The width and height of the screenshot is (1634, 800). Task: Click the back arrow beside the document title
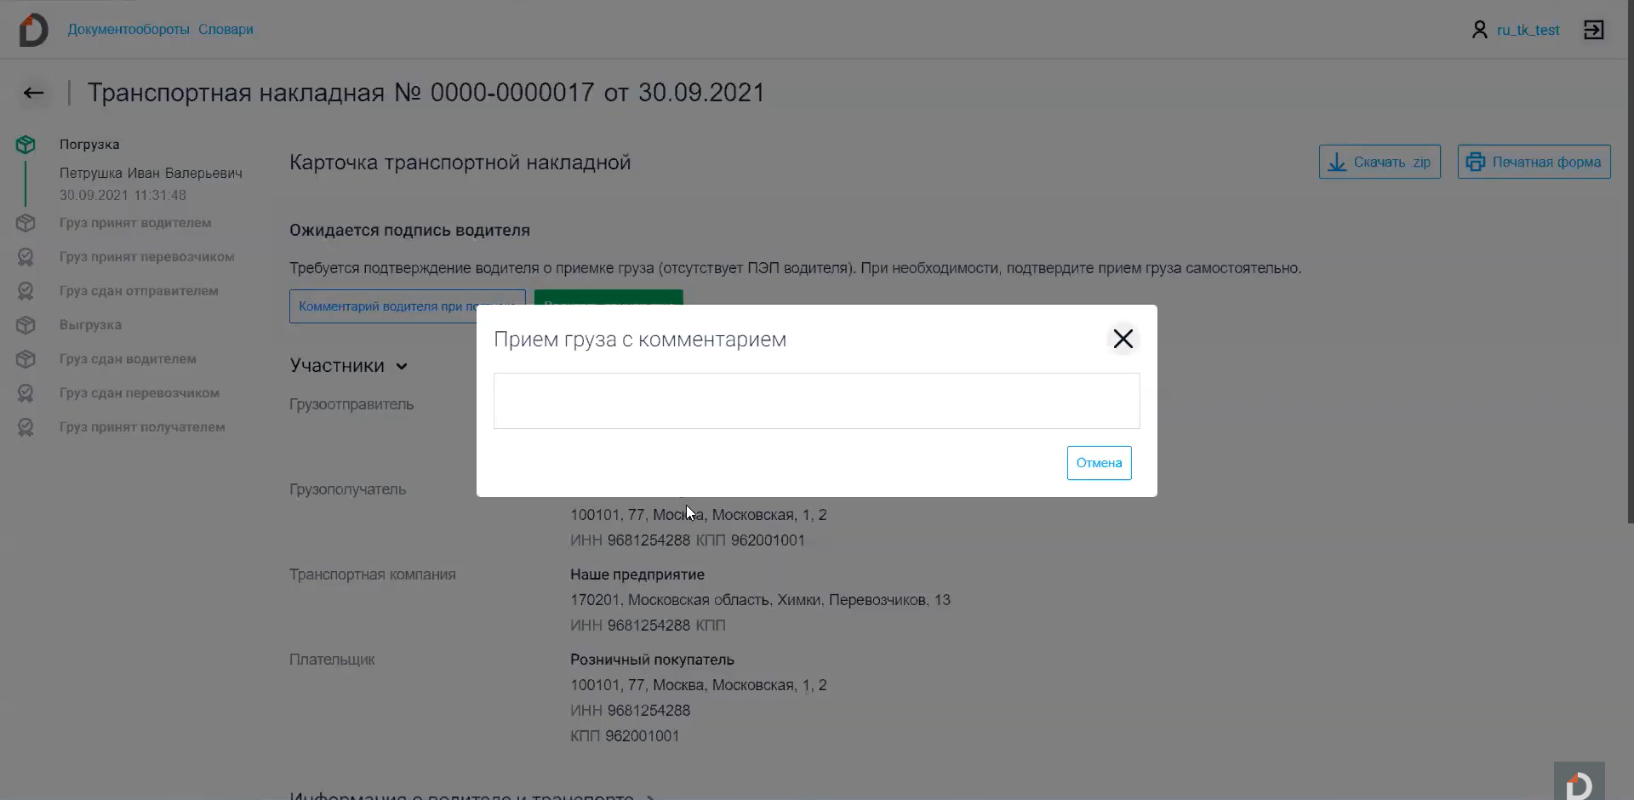click(x=34, y=93)
